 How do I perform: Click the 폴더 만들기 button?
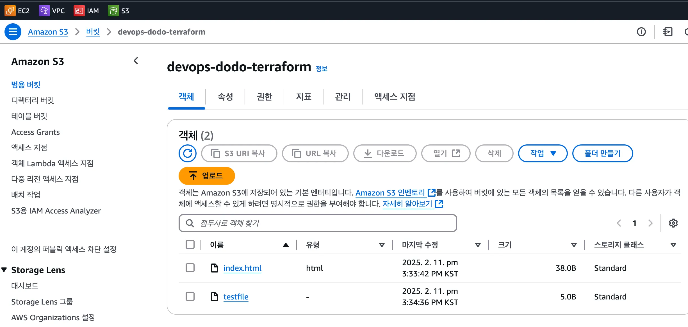coord(603,153)
